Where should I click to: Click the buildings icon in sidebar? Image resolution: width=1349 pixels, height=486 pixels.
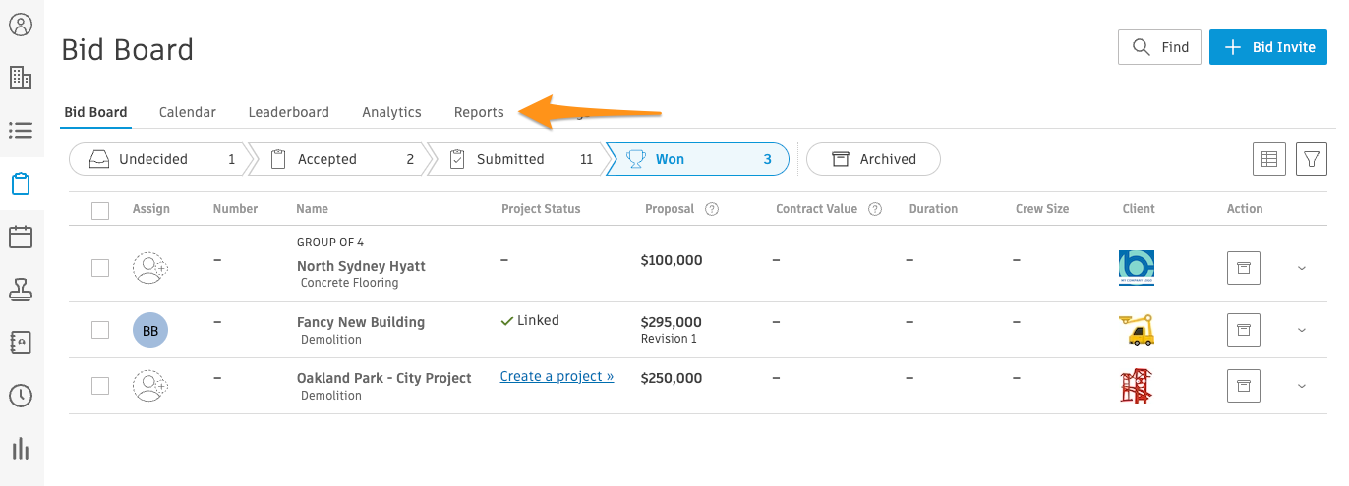(21, 78)
